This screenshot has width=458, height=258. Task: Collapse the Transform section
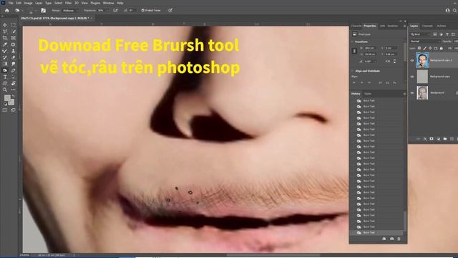click(352, 42)
